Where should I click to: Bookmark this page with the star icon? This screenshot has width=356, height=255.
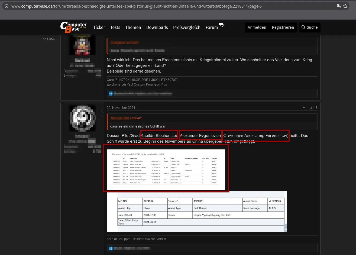pyautogui.click(x=345, y=6)
